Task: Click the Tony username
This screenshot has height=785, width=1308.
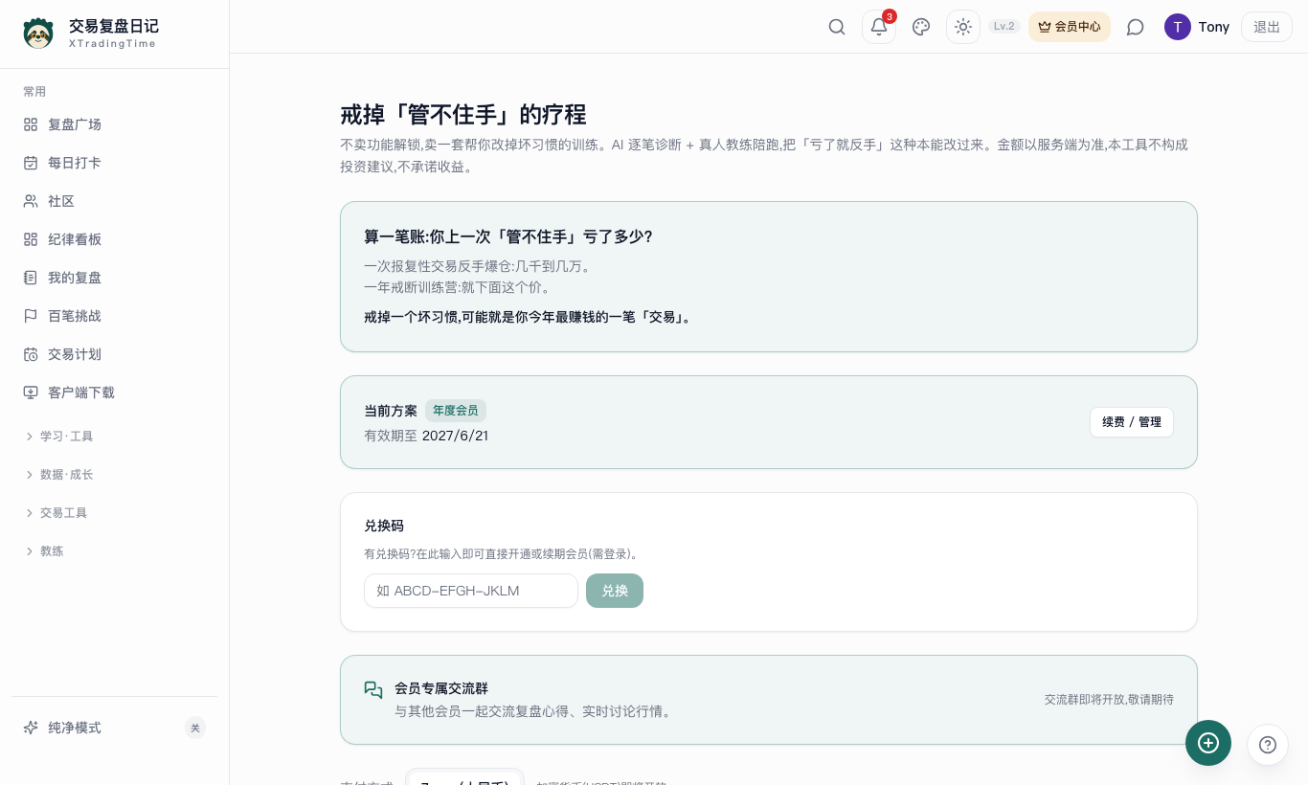Action: (x=1214, y=27)
